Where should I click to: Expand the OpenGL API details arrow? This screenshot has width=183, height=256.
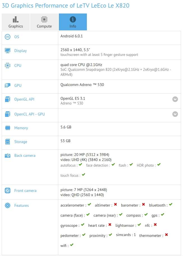pyautogui.click(x=175, y=99)
